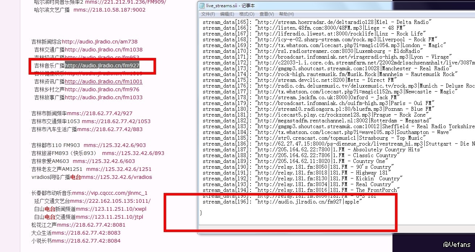475x252 pixels.
Task: Click the stream_data[180] Poznan - Blue FM line
Action: tap(319, 109)
